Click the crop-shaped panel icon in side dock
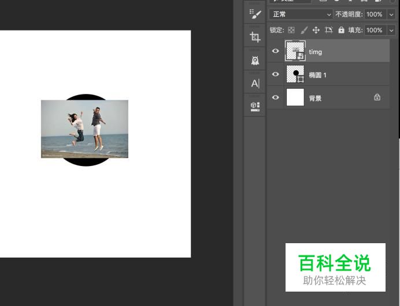Screen dimensions: 400x306 pos(255,37)
